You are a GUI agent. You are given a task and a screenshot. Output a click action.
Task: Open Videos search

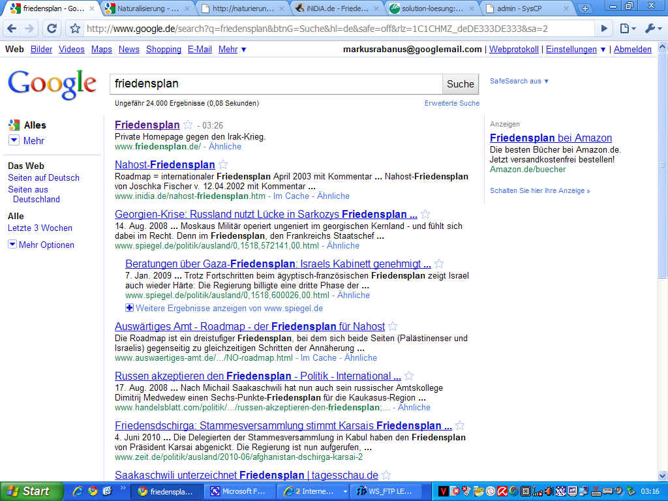72,50
